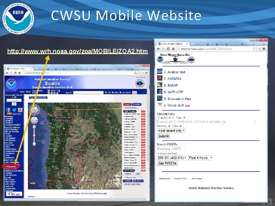
Task: Open YouTube icon in Seattle site sidebar
Action: point(20,110)
